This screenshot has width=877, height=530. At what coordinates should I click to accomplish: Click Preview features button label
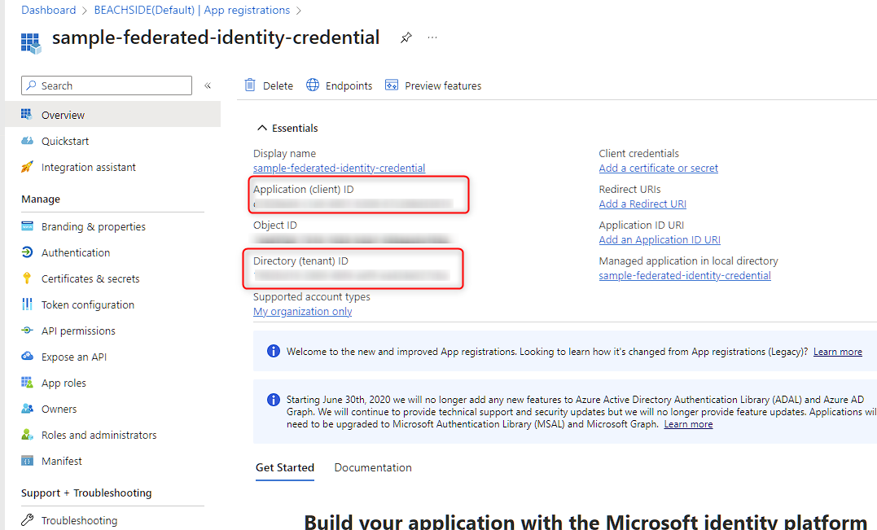pos(443,85)
